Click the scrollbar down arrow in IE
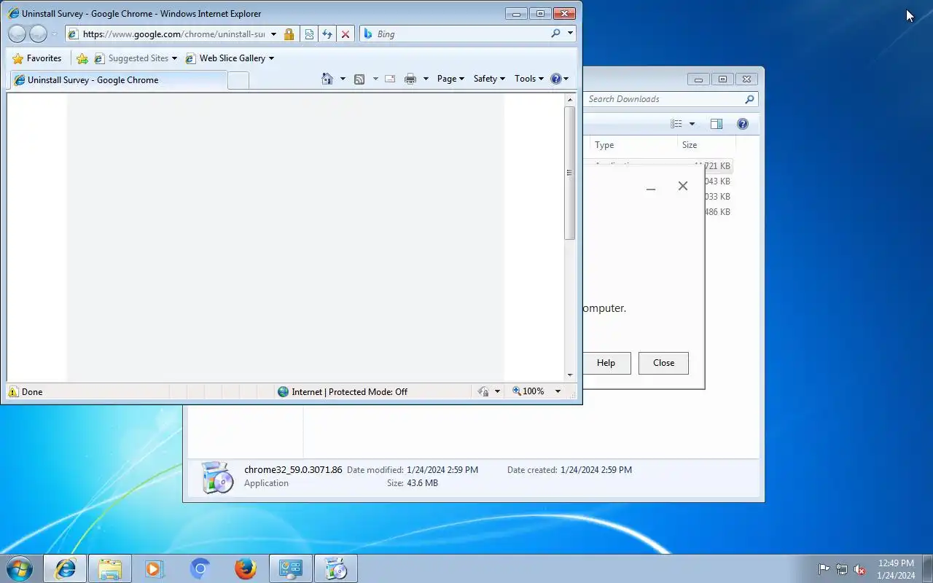 pos(570,375)
